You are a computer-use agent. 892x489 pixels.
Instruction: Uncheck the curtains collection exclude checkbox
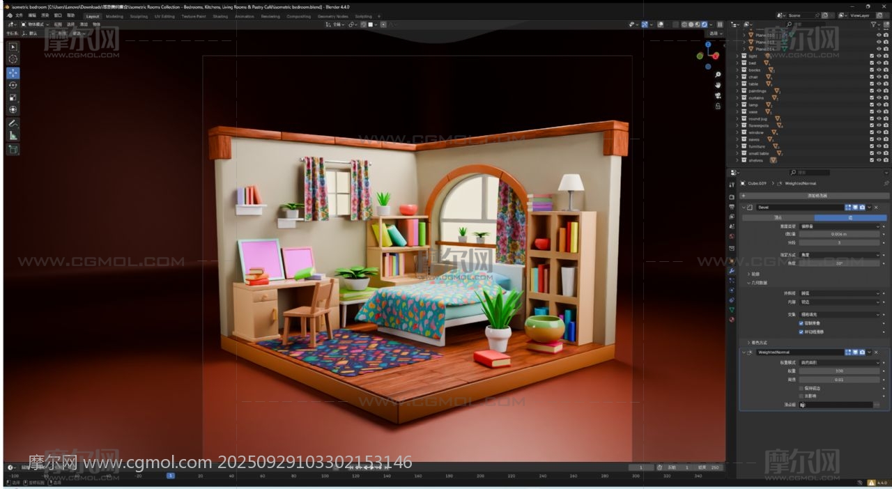click(871, 98)
